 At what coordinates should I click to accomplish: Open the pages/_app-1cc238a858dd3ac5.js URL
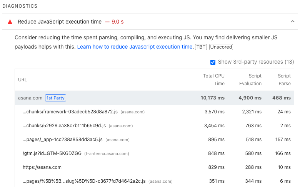[x=63, y=140]
